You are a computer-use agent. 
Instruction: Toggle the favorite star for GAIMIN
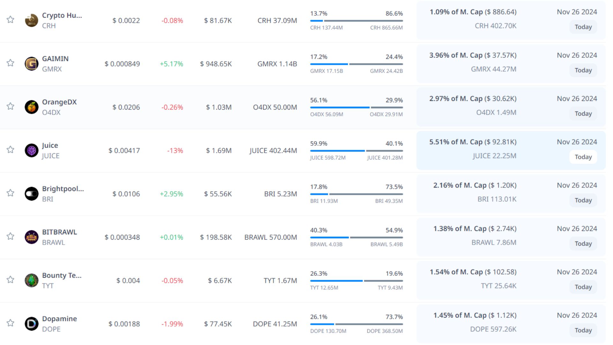click(x=11, y=63)
